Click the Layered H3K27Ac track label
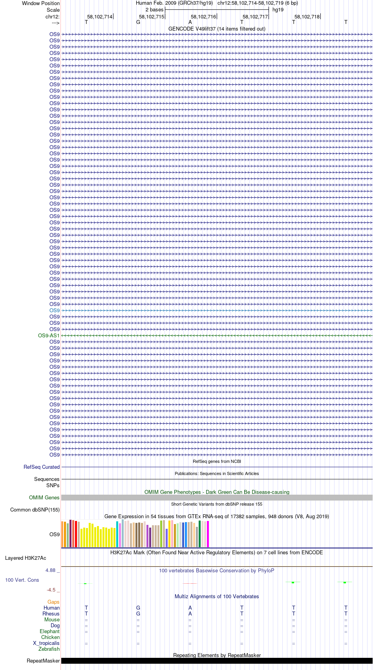This screenshot has height=670, width=373. click(26, 558)
